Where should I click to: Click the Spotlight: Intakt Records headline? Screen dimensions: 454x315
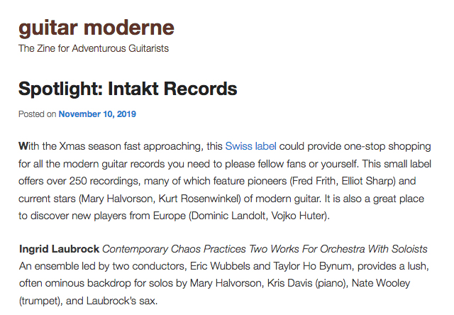point(128,89)
